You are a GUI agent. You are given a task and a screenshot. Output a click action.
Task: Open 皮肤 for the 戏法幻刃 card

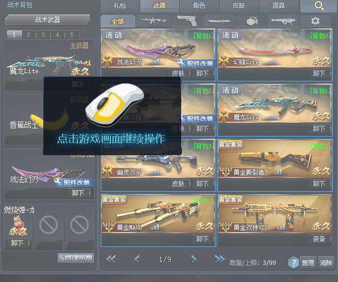(x=179, y=73)
